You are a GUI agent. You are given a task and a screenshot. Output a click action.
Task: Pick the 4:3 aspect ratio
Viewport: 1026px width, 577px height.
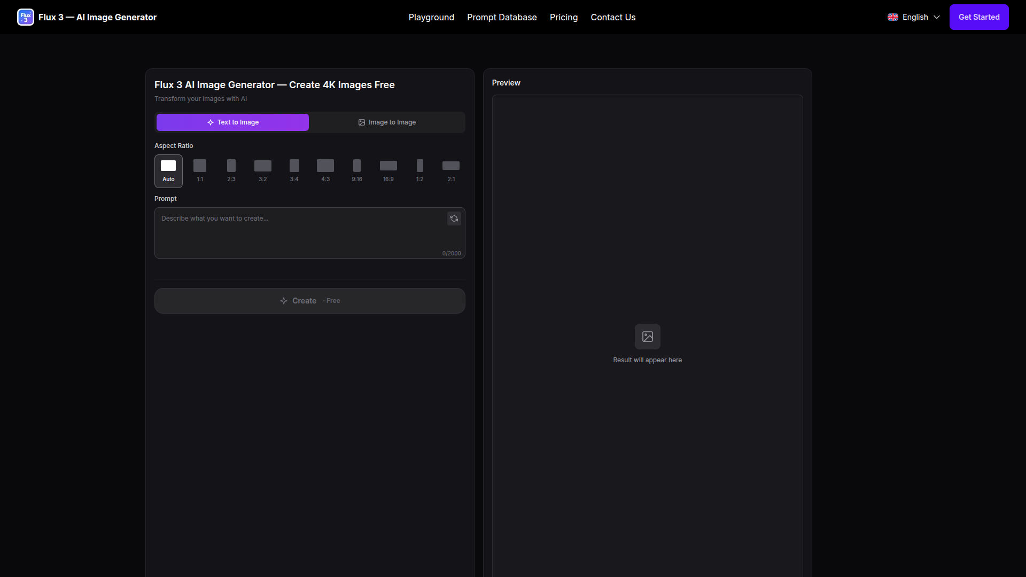(x=325, y=171)
